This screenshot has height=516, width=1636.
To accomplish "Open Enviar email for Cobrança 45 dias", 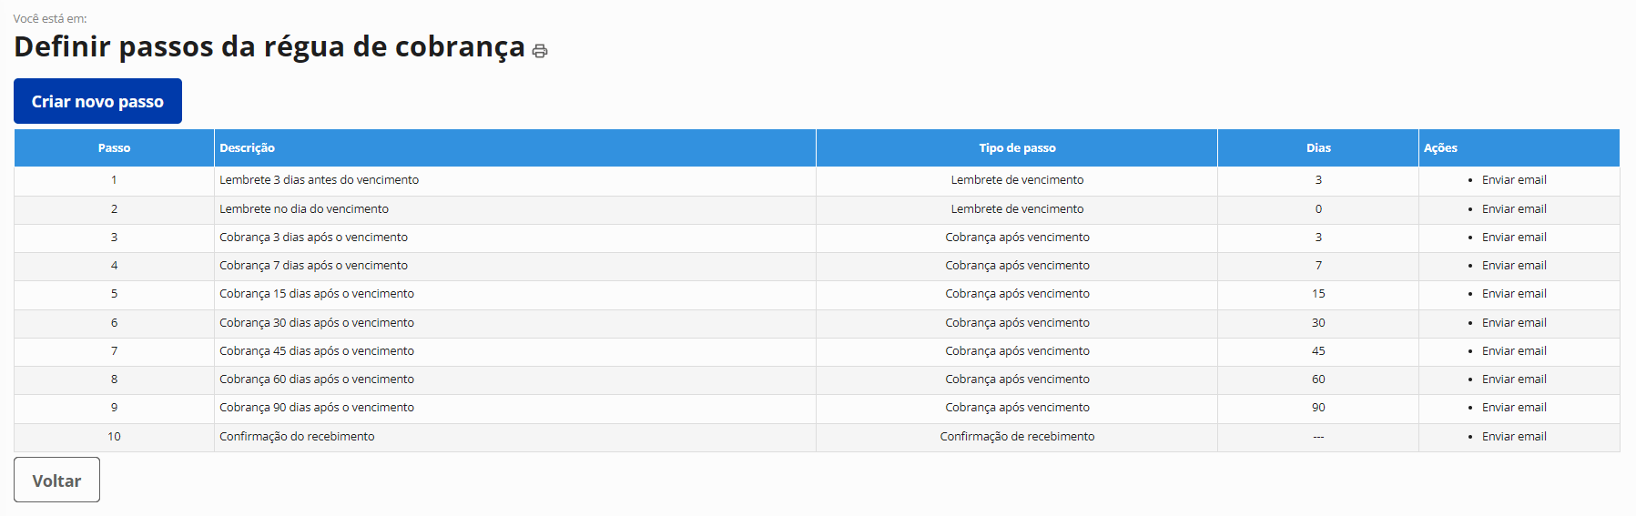I will click(1513, 351).
